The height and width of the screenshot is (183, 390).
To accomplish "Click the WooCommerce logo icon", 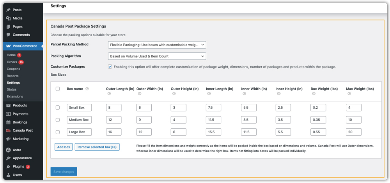I will 8,46.
